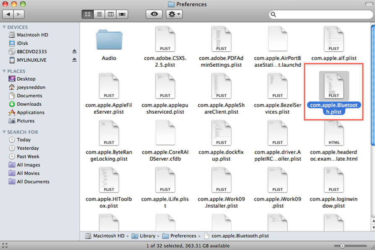Viewport: 375px width, 250px height.
Task: Click the com.apple.Bluetooth.plist file icon
Action: tap(334, 86)
